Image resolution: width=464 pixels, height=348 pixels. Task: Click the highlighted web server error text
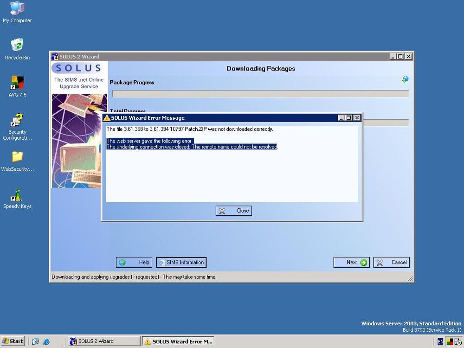pos(149,141)
